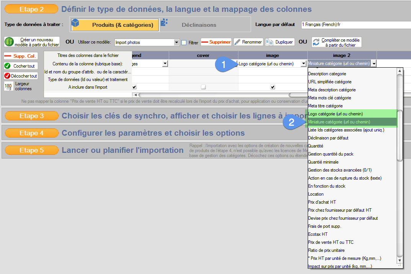Open the Langue par défaut combo box

click(x=355, y=24)
